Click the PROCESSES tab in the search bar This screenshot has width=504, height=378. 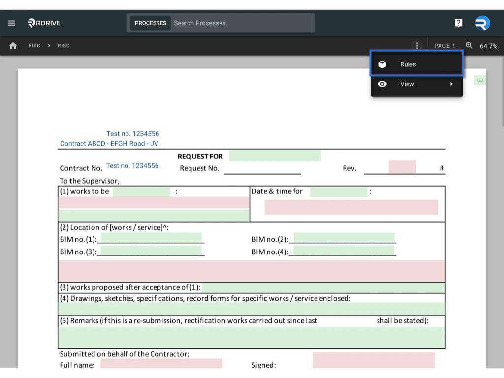tap(150, 23)
